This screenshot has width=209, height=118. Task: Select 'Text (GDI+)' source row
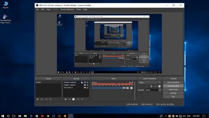coord(76,88)
